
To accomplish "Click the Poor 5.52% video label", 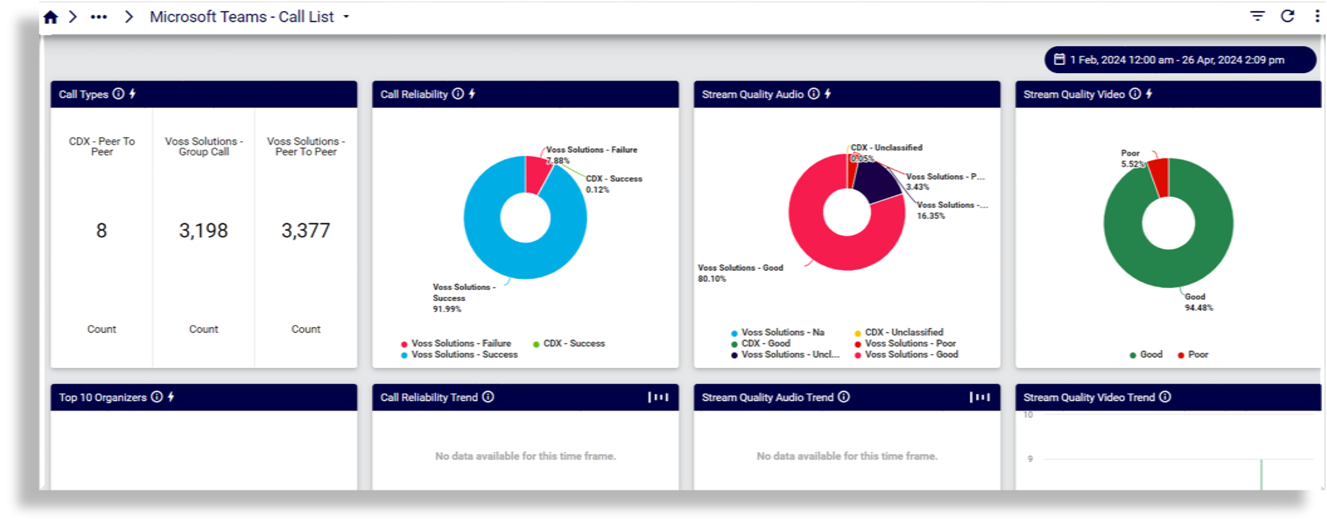I will coord(1133,158).
